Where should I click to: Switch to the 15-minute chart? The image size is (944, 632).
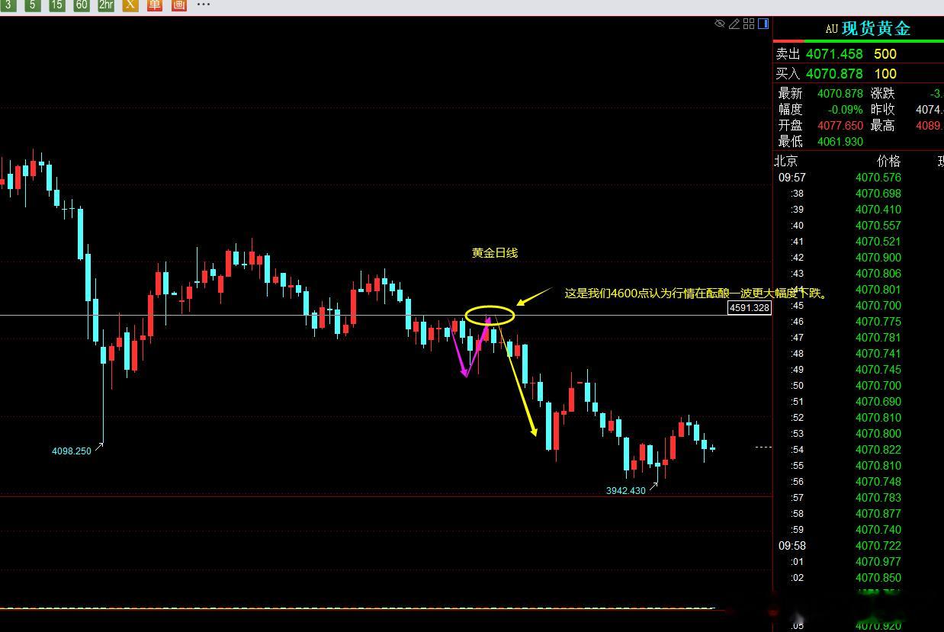click(x=56, y=5)
